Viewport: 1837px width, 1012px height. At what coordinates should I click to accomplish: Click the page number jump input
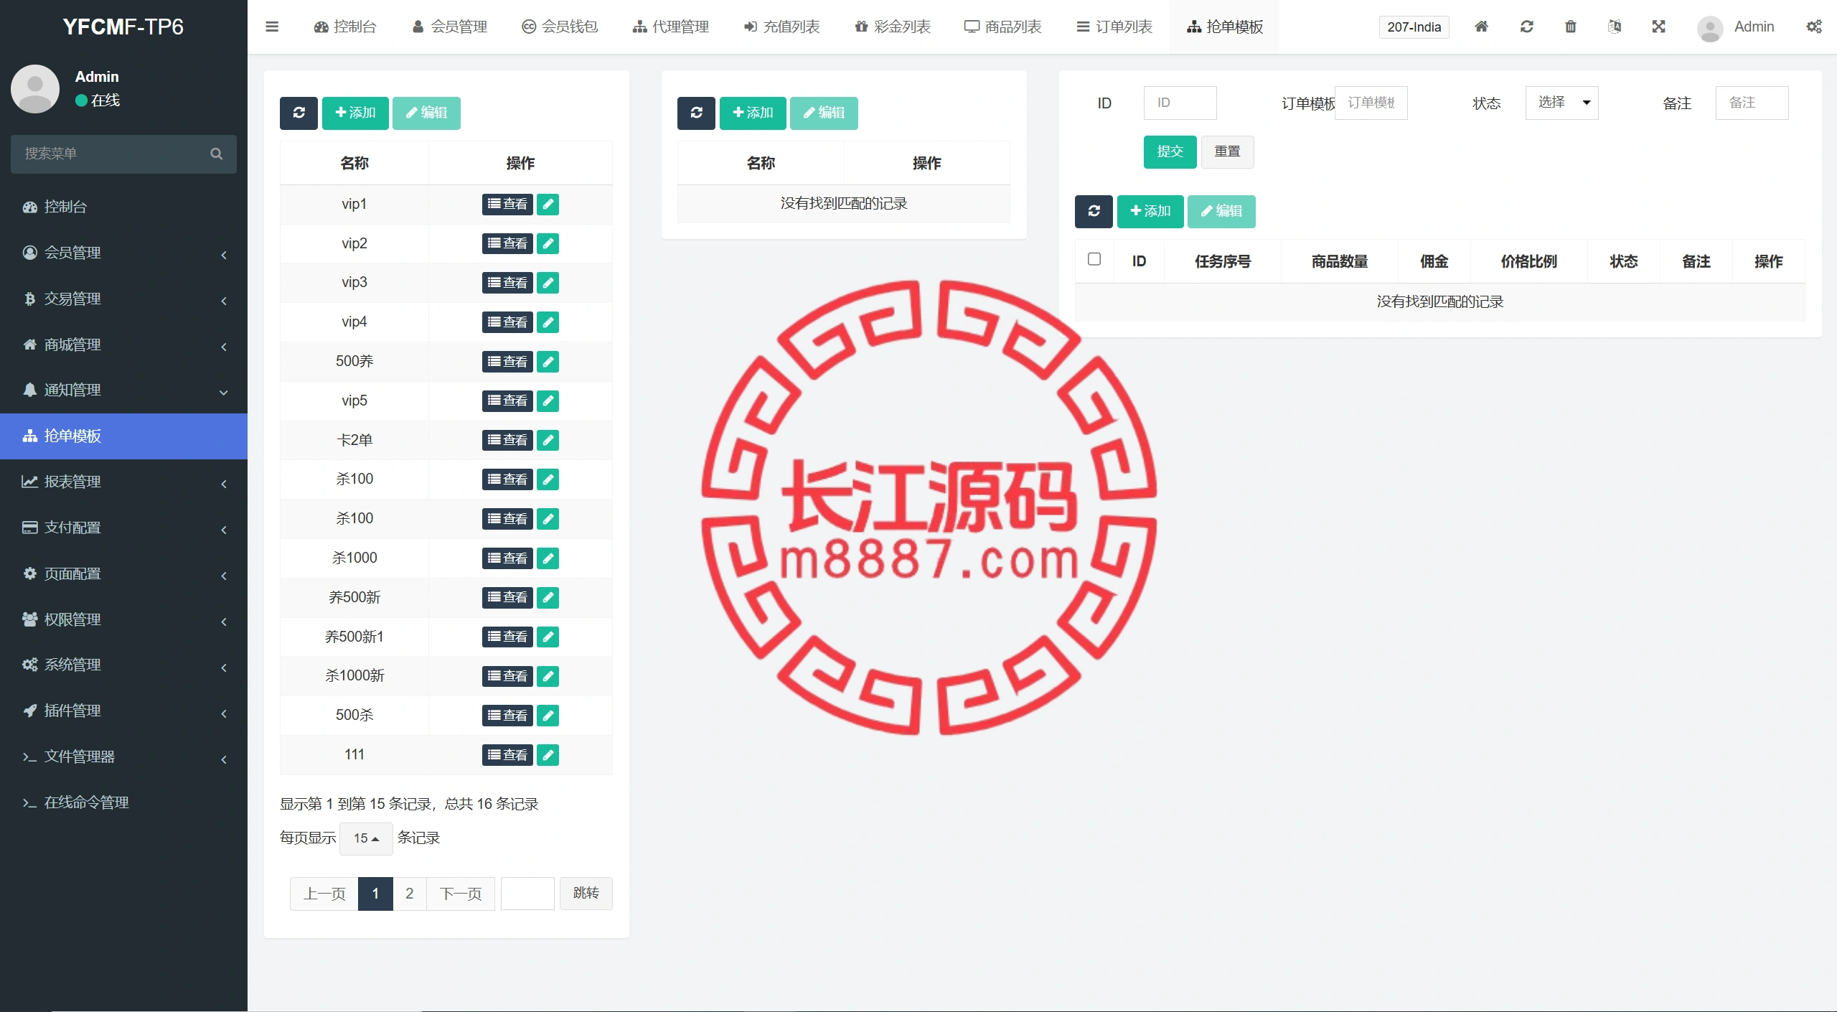527,894
